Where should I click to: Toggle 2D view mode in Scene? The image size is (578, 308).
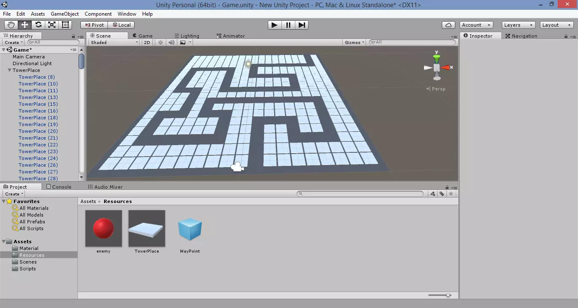pos(147,42)
